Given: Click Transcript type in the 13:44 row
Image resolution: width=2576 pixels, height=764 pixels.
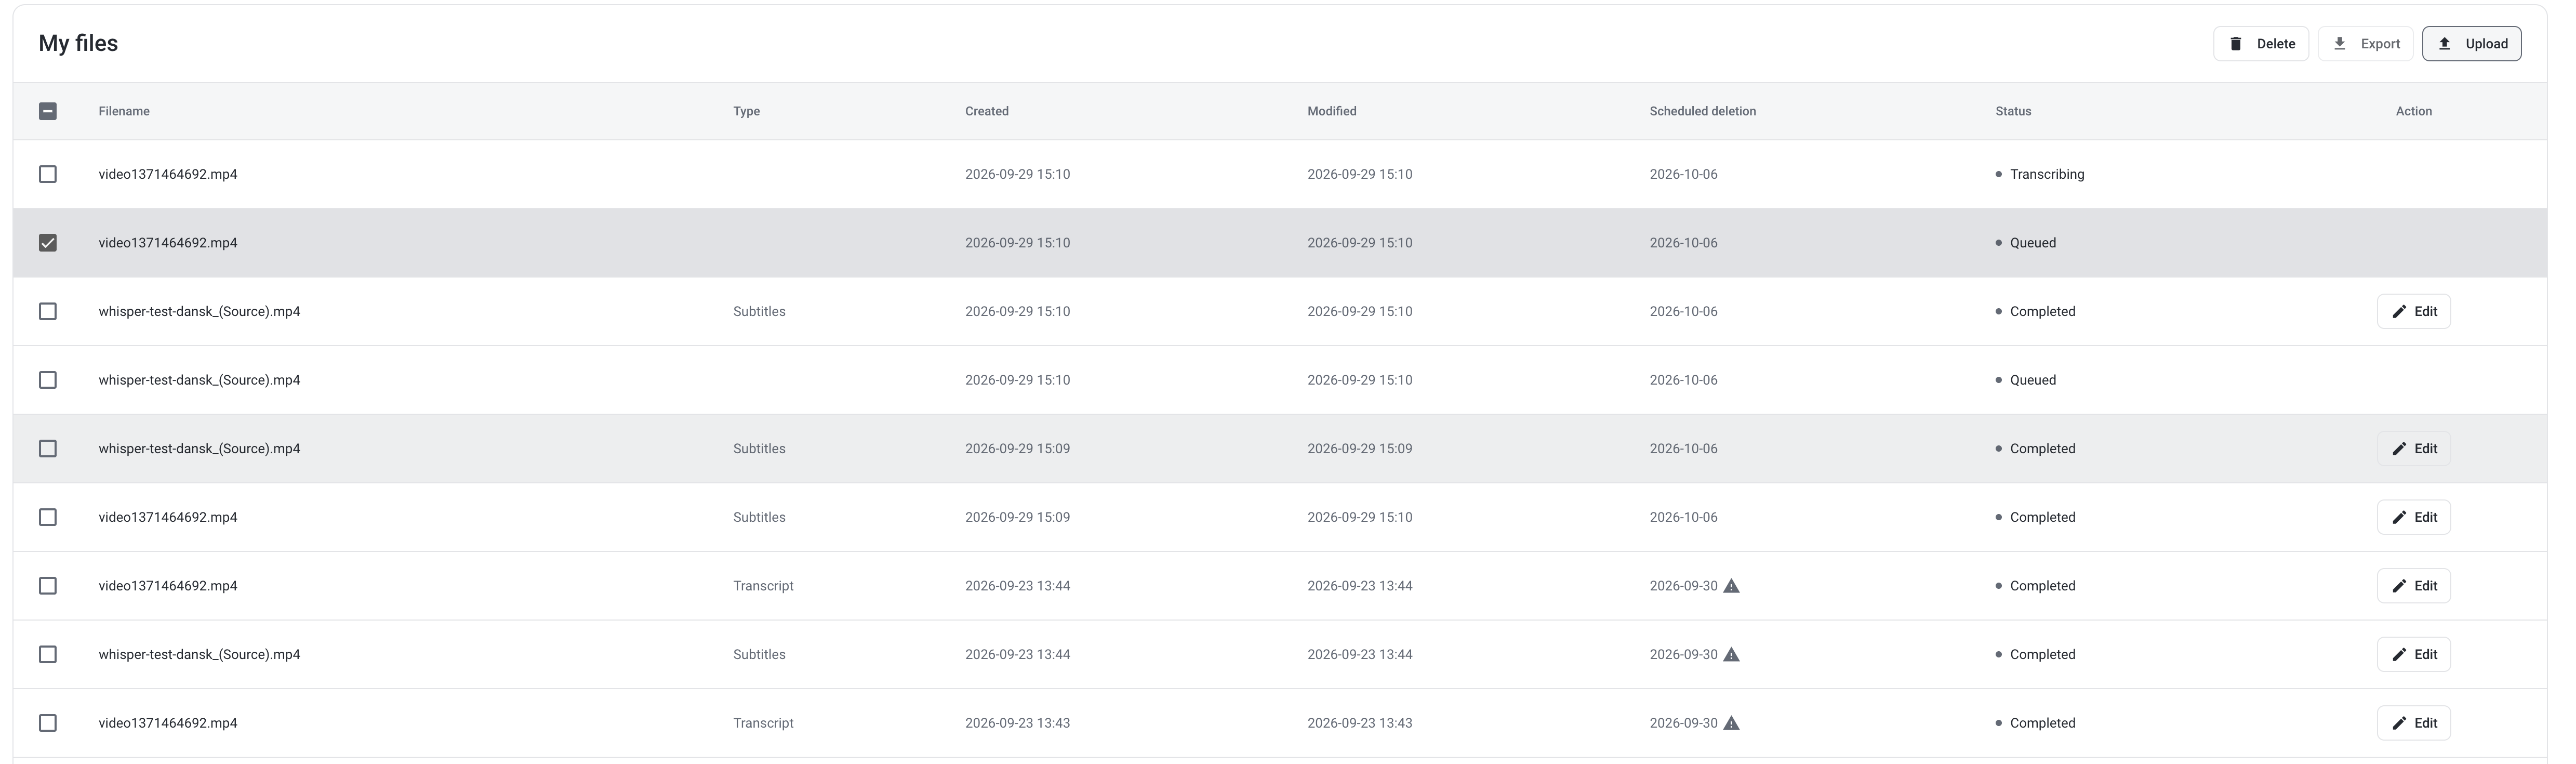Looking at the screenshot, I should tap(763, 586).
